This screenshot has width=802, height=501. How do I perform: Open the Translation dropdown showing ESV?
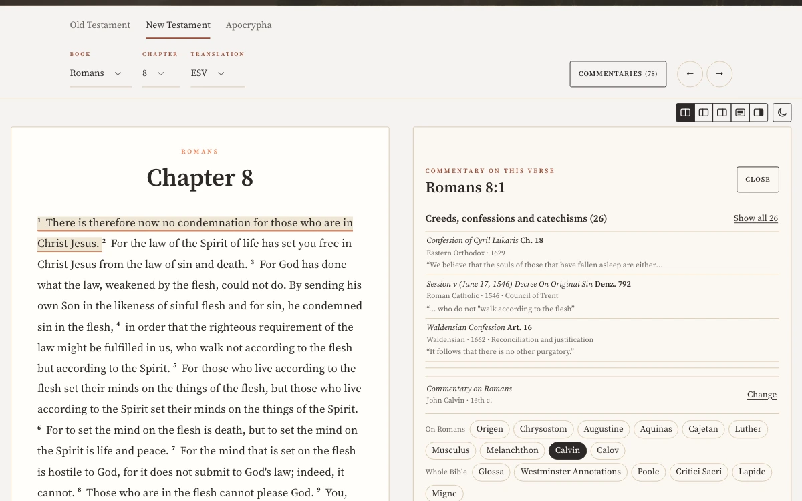click(217, 73)
